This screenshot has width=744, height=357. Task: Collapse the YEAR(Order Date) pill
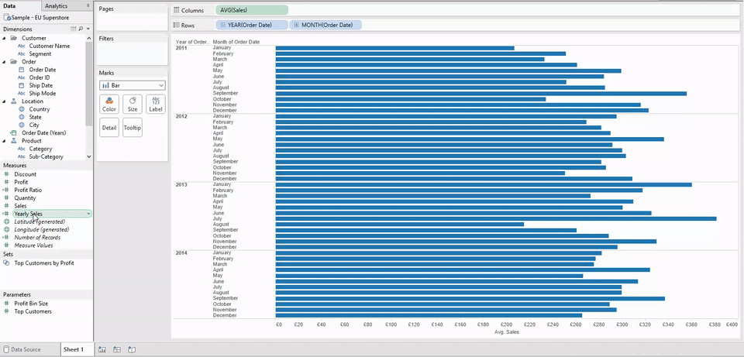tap(222, 26)
